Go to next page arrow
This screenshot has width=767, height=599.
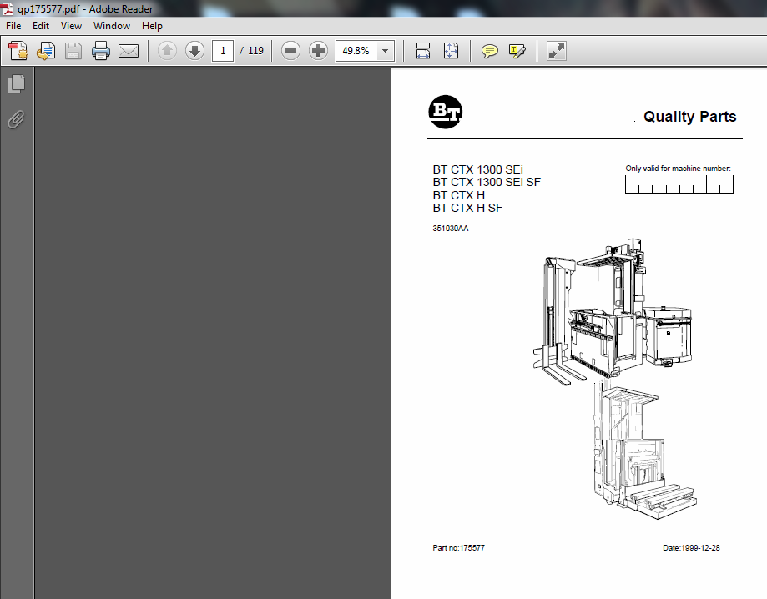click(194, 51)
